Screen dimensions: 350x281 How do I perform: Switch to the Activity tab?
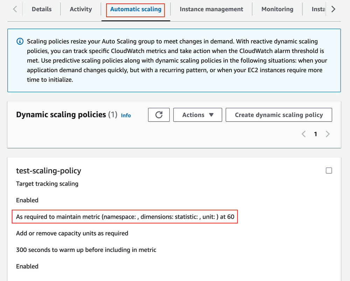point(80,9)
